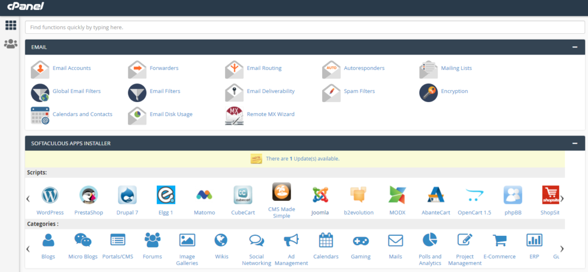
Task: Open Calendars and Contacts icon
Action: click(40, 115)
